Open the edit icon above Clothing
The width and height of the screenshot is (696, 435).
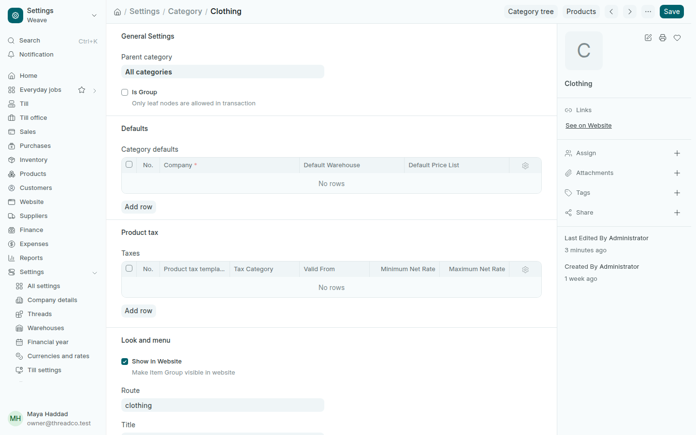coord(648,38)
